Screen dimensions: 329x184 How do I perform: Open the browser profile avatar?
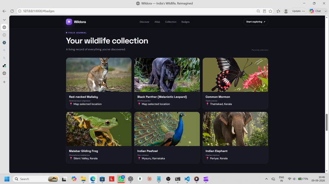[x=286, y=11]
